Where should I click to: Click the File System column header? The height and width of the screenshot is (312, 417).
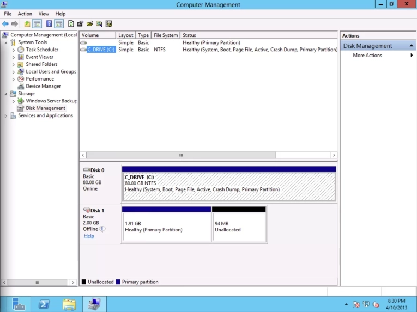166,35
